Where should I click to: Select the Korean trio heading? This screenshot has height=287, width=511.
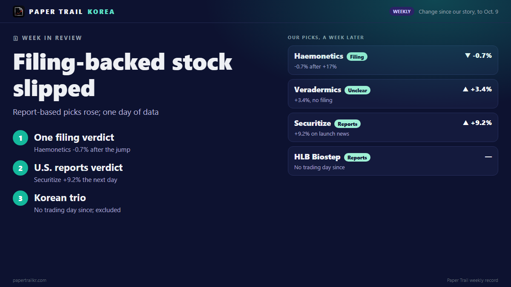point(60,198)
